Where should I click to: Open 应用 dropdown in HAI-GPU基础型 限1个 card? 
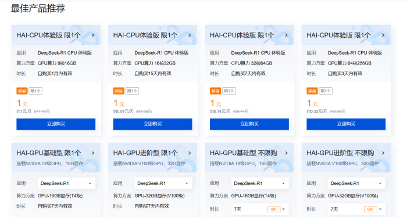[66, 183]
